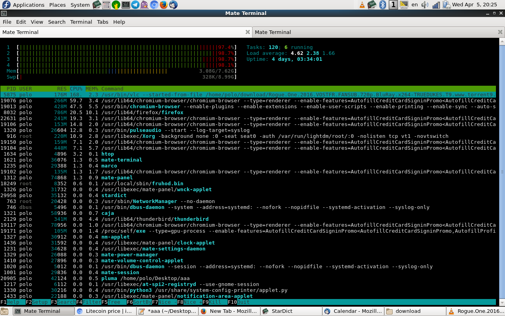Screen dimensions: 505x316
Task: Switch to 'Rogue.One.2016' VLC window in taskbar
Action: 476,311
